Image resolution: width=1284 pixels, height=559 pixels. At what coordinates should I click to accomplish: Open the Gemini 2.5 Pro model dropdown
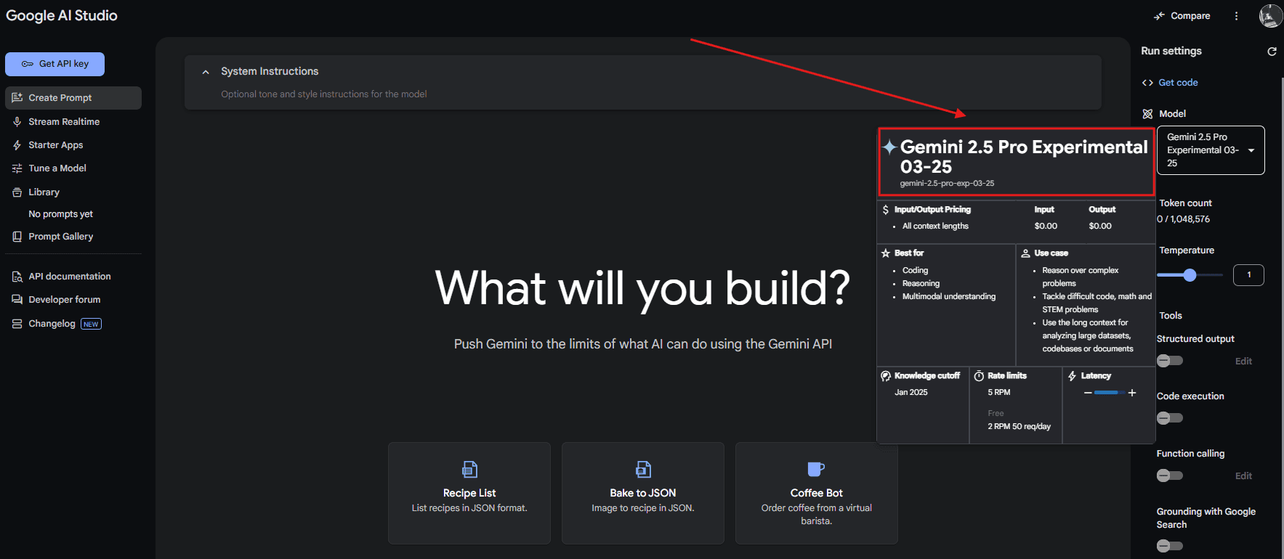(1211, 150)
